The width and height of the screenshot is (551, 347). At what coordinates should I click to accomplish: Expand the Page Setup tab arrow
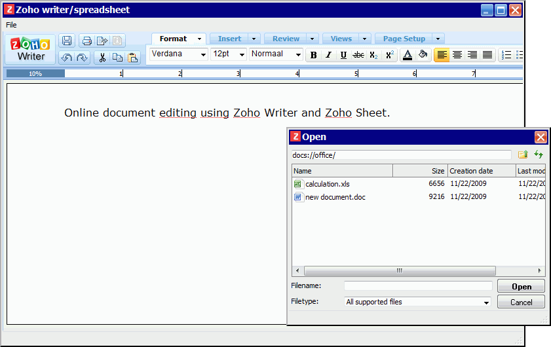click(x=438, y=39)
